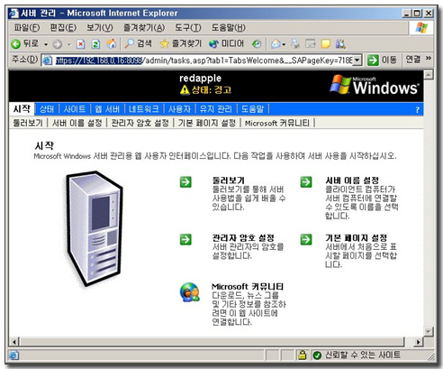The image size is (443, 369).
Task: Click the trusted sites (신뢰할 수 있는 사이트) zone indicator
Action: (357, 355)
